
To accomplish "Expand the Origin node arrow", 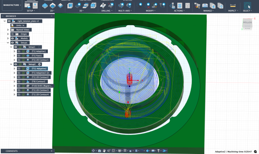I will [8, 34].
